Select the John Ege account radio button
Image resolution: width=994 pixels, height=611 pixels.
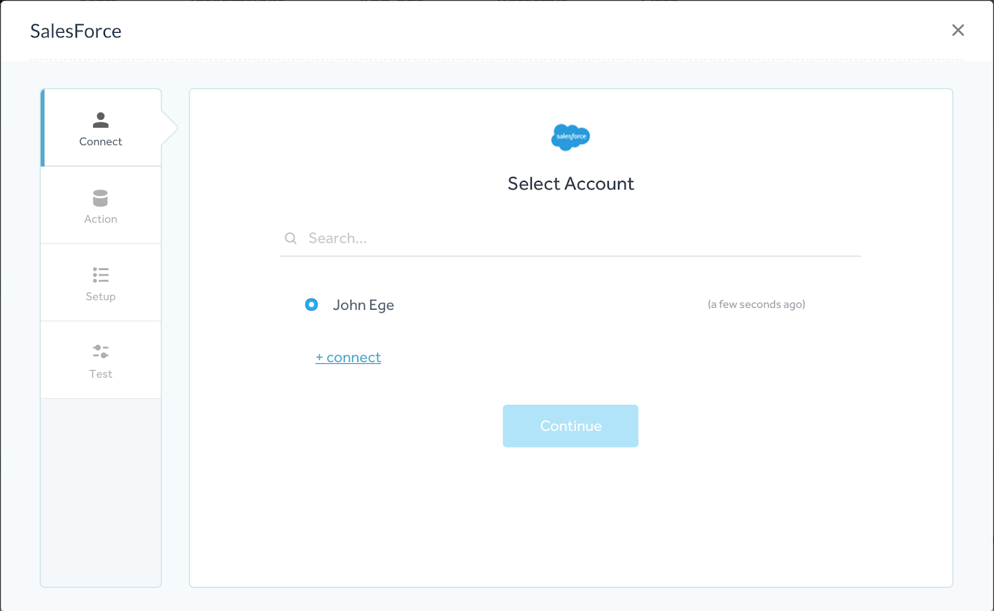[x=311, y=304]
